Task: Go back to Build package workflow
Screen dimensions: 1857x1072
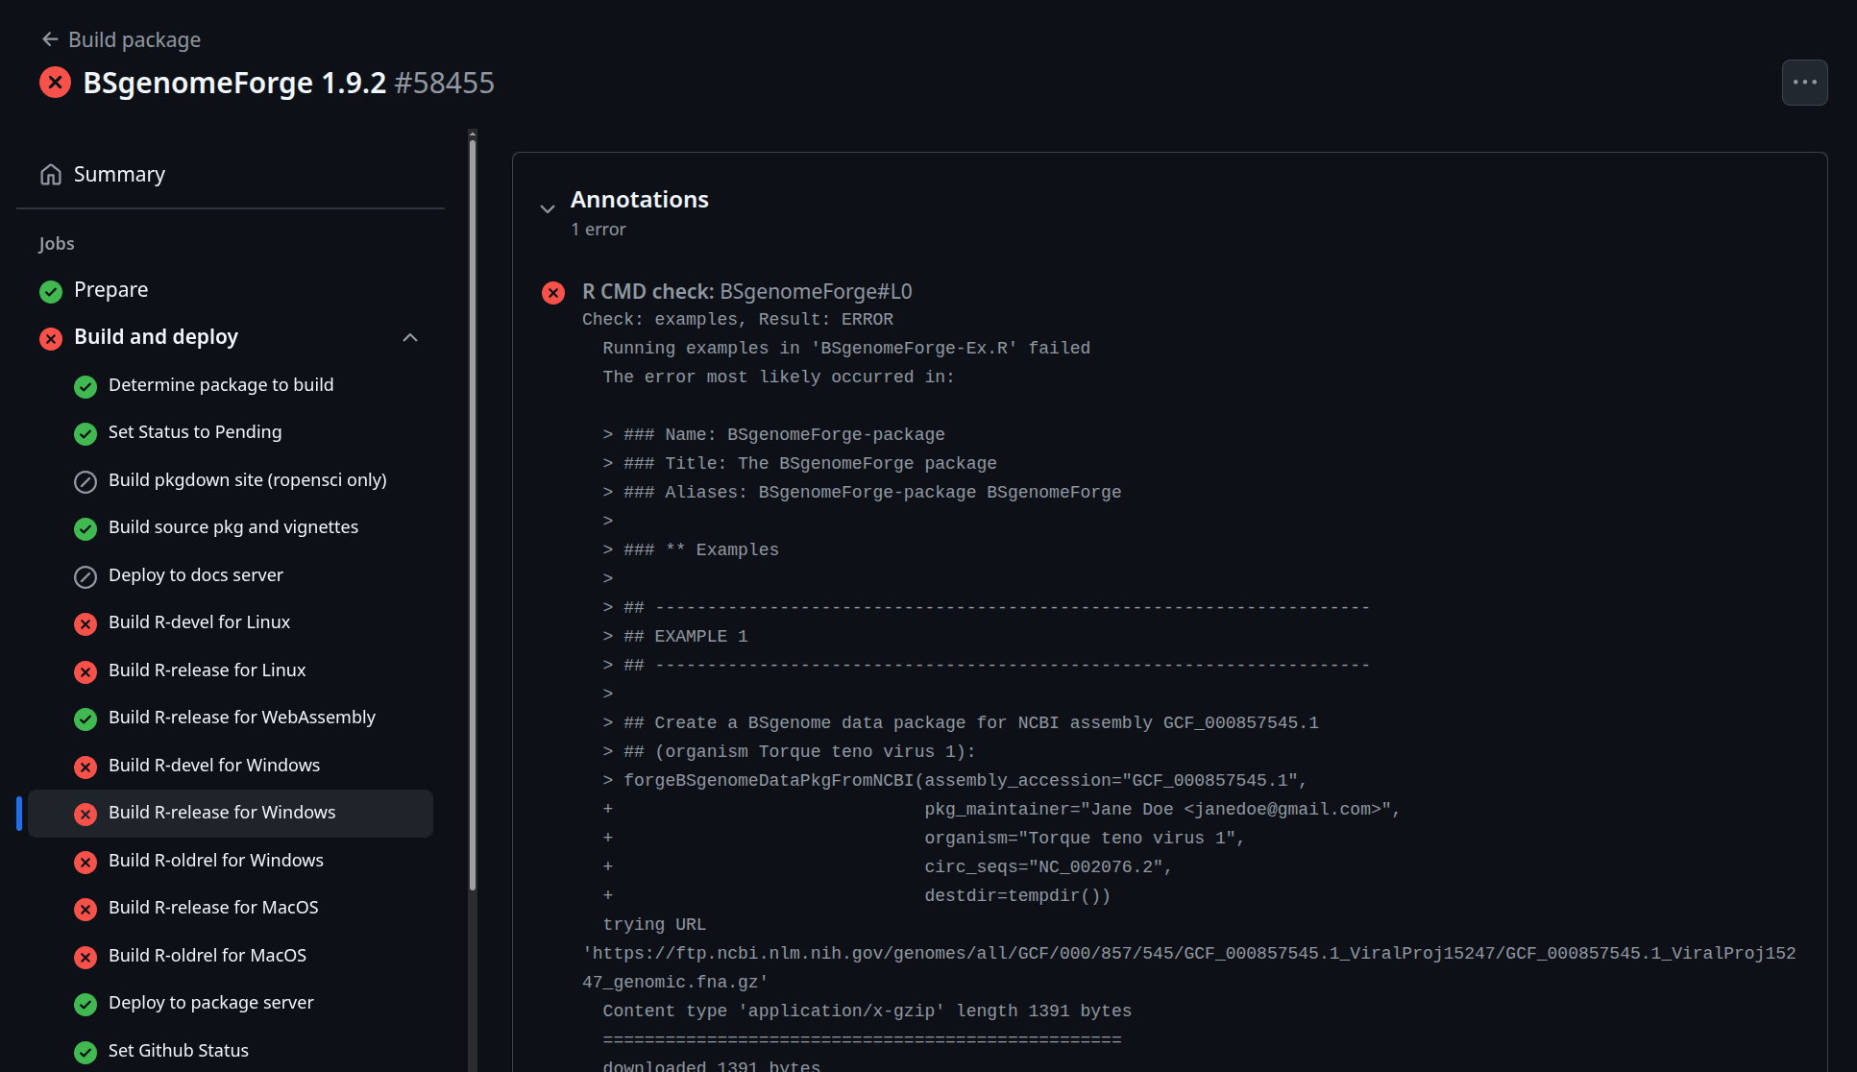Action: click(x=134, y=39)
